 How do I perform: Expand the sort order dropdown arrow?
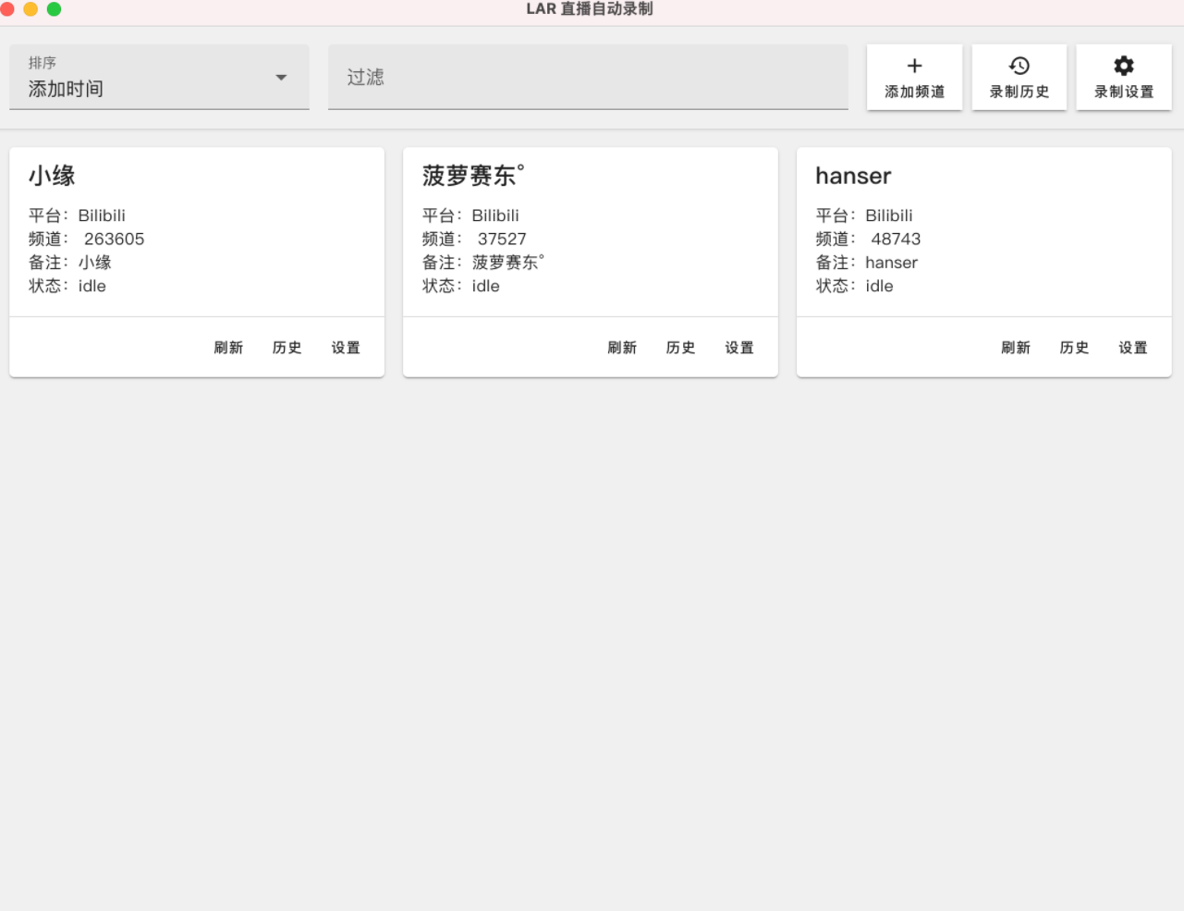(x=281, y=78)
